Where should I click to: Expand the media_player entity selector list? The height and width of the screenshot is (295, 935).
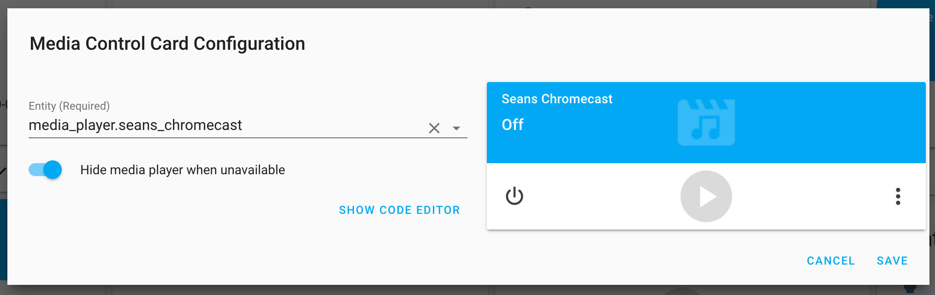456,128
